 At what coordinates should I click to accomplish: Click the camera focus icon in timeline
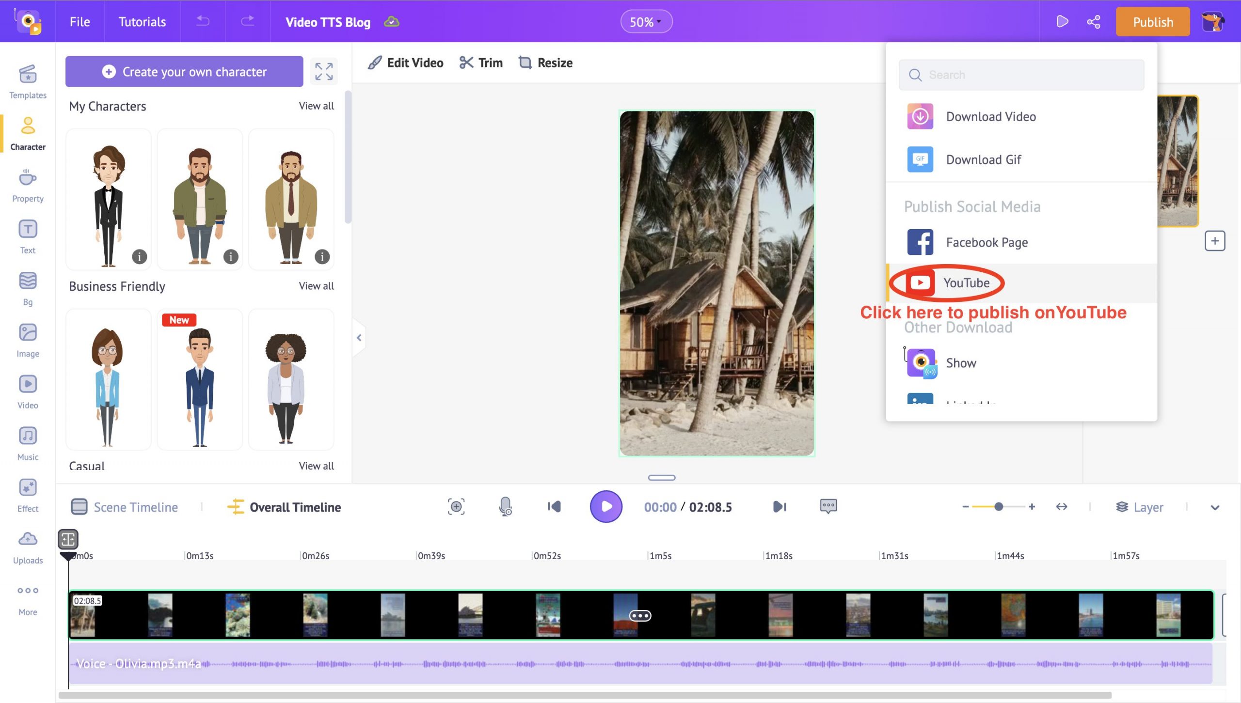[456, 507]
